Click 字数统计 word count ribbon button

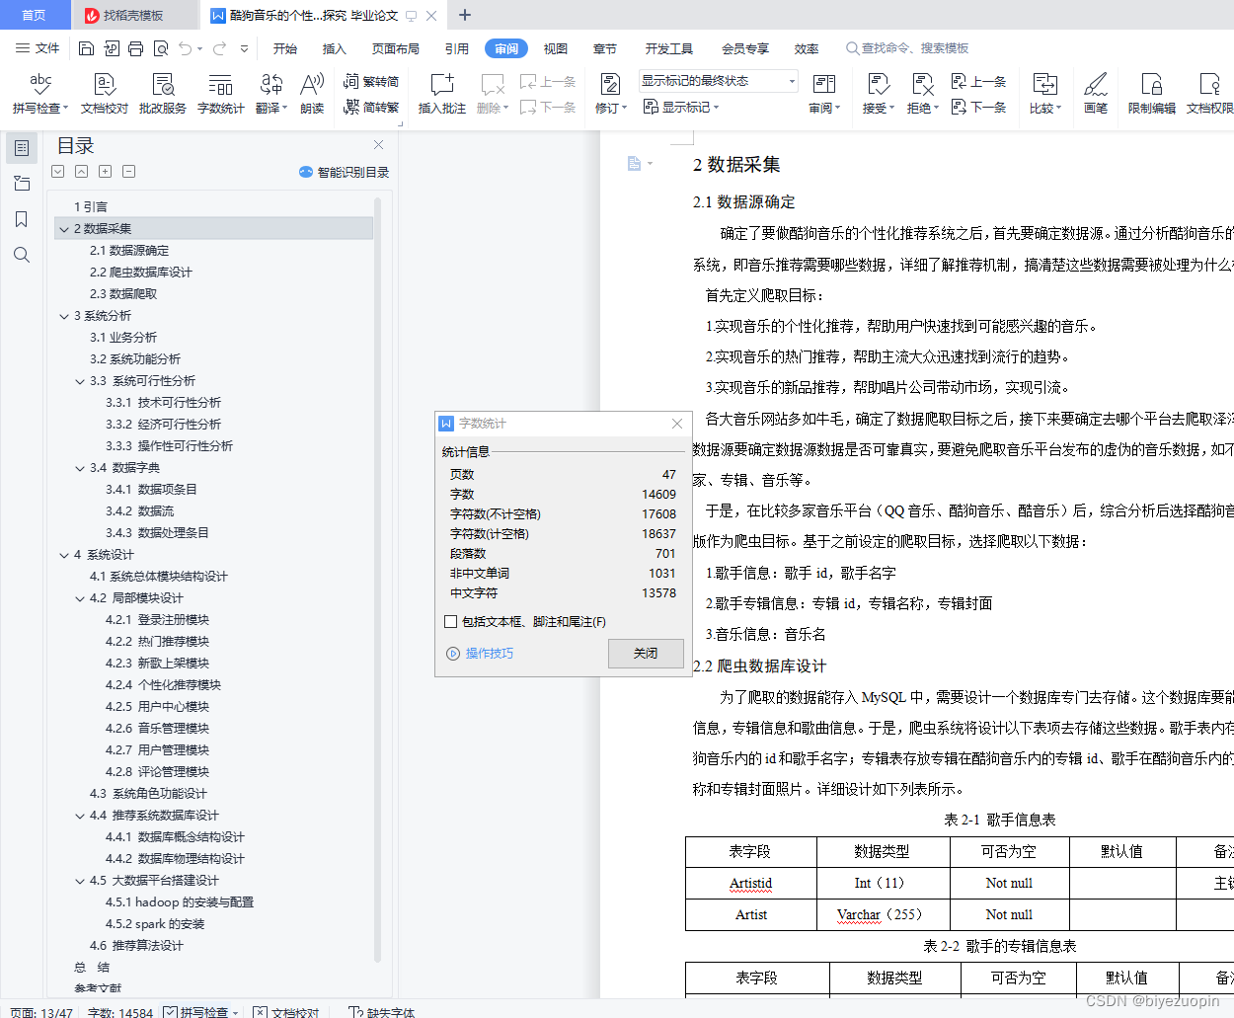click(221, 94)
